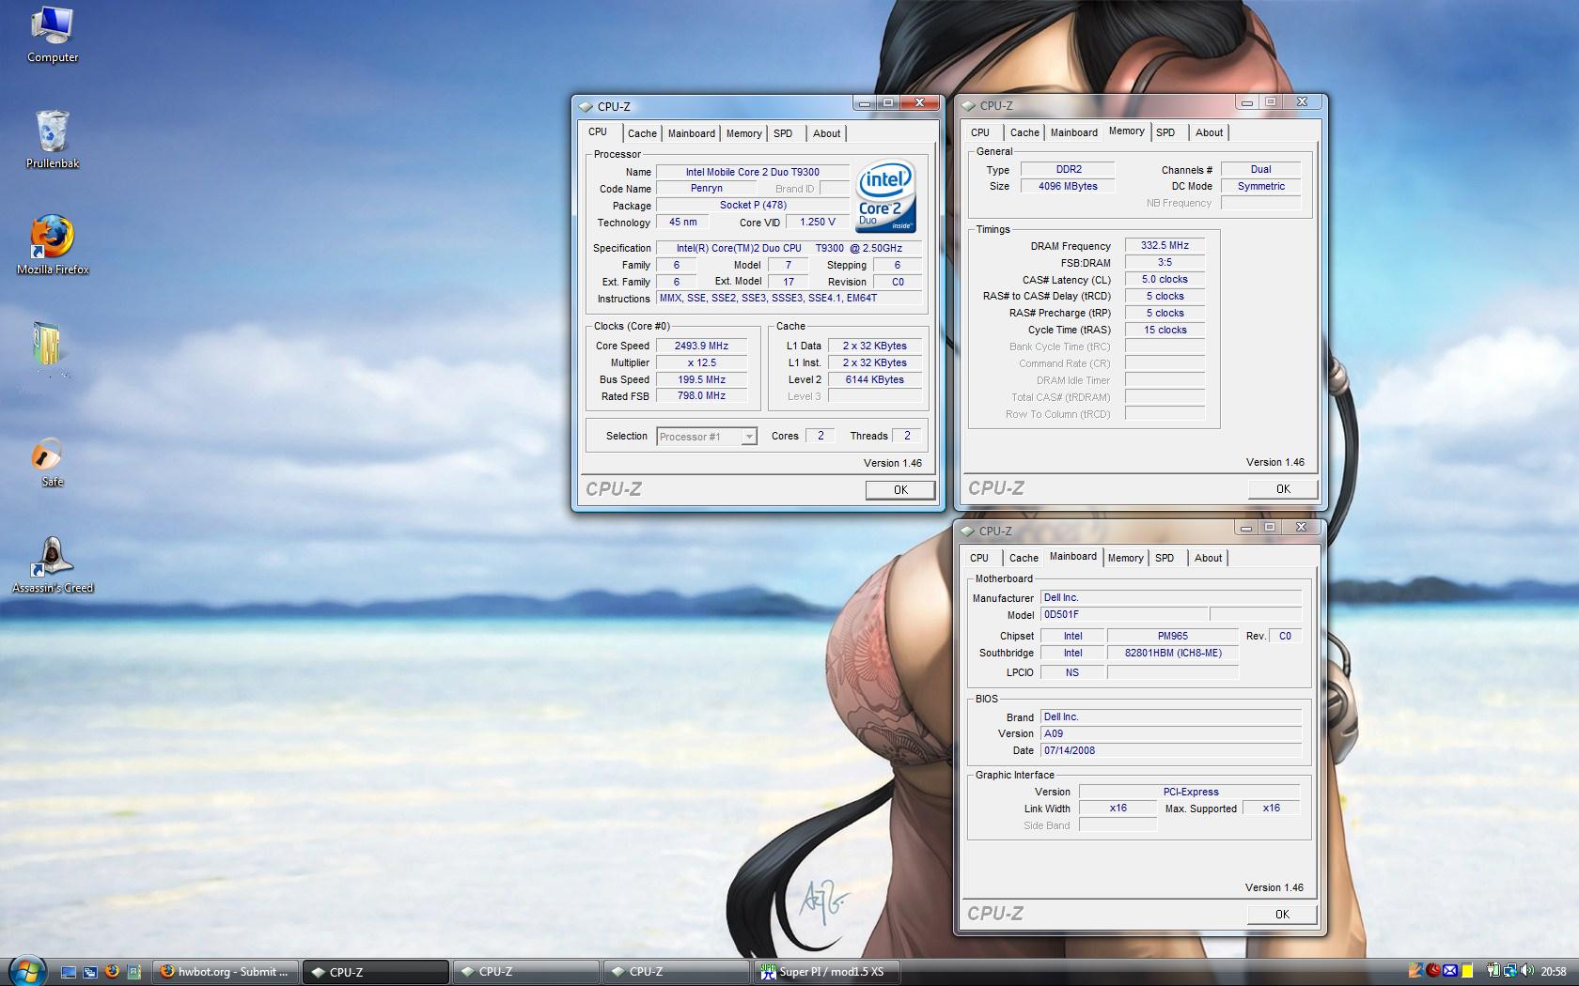Open Memory tab in the CPU window
This screenshot has height=986, width=1579.
pyautogui.click(x=743, y=133)
